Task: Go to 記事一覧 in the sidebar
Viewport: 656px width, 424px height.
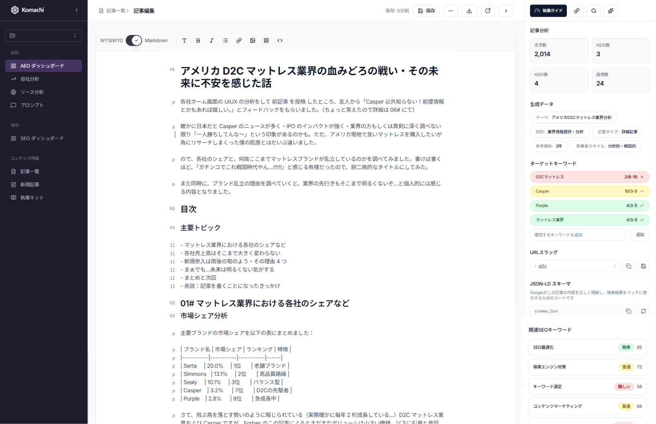Action: [x=43, y=172]
